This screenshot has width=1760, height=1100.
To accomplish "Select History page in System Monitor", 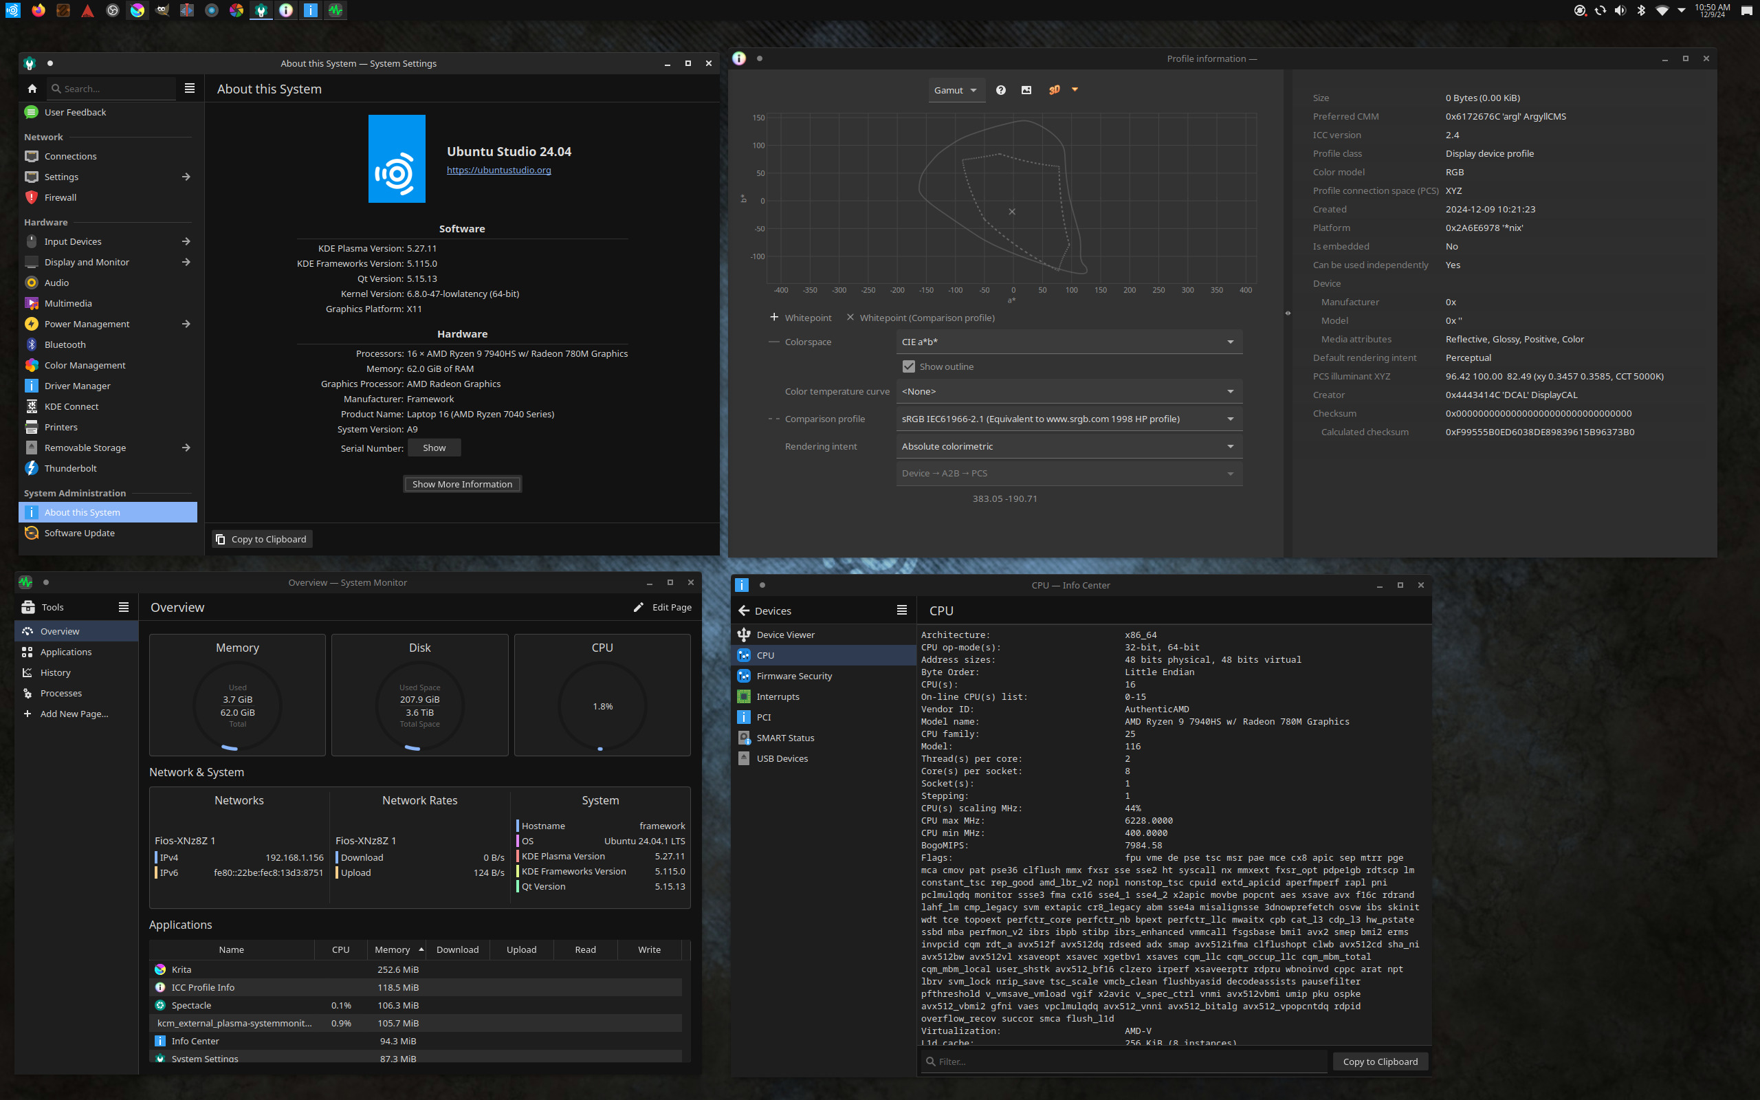I will [x=76, y=673].
